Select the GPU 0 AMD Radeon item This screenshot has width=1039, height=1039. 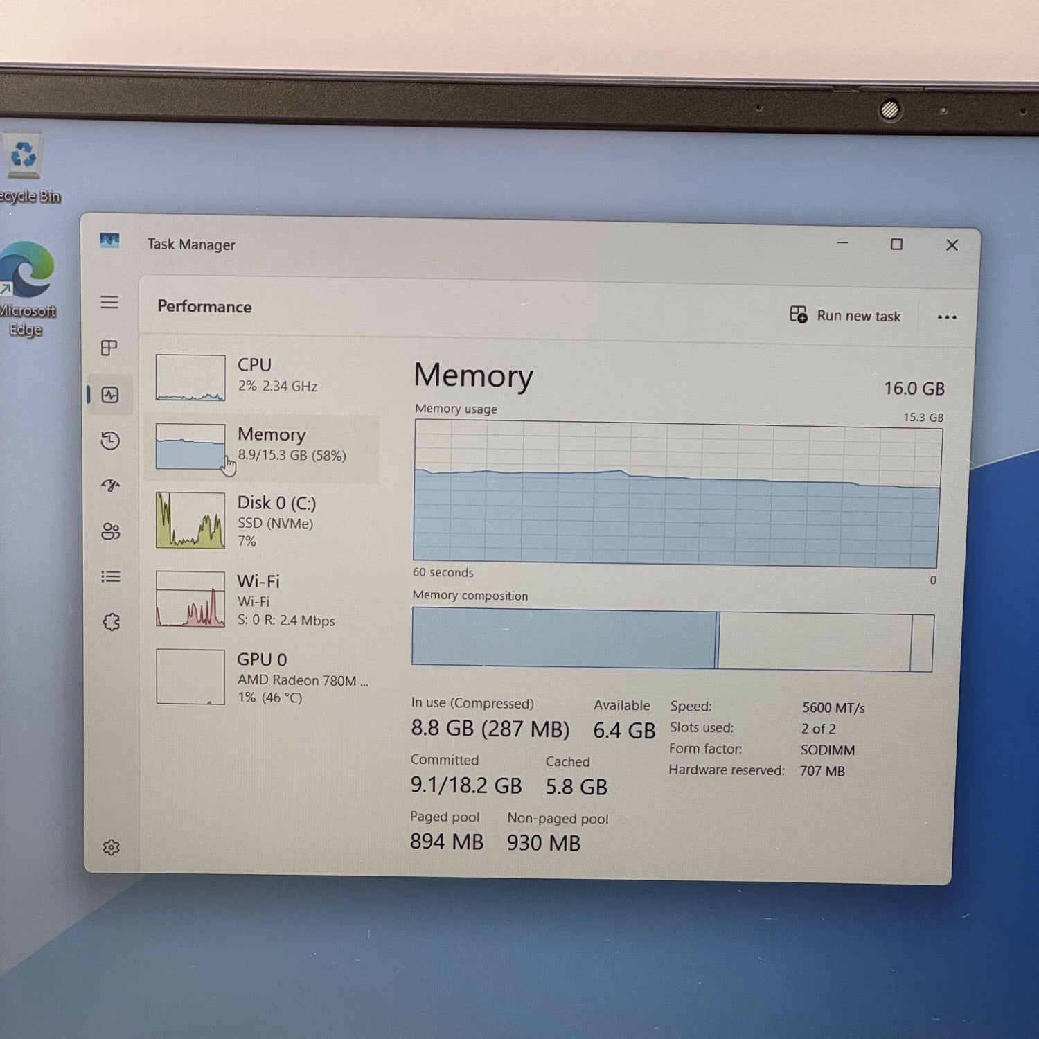(x=263, y=677)
